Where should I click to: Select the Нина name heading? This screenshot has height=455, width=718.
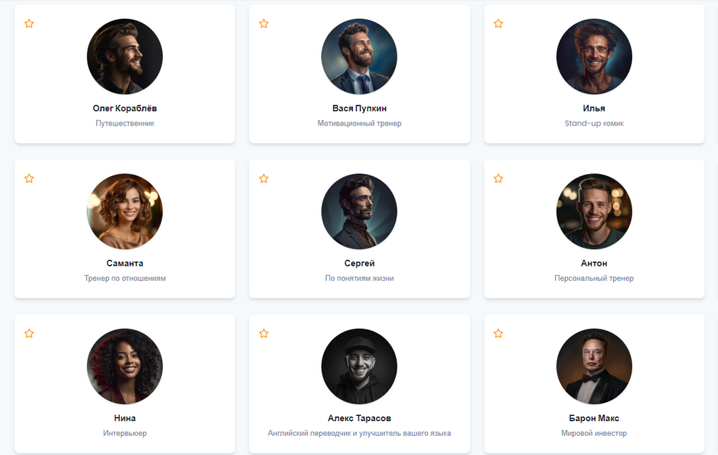(125, 418)
